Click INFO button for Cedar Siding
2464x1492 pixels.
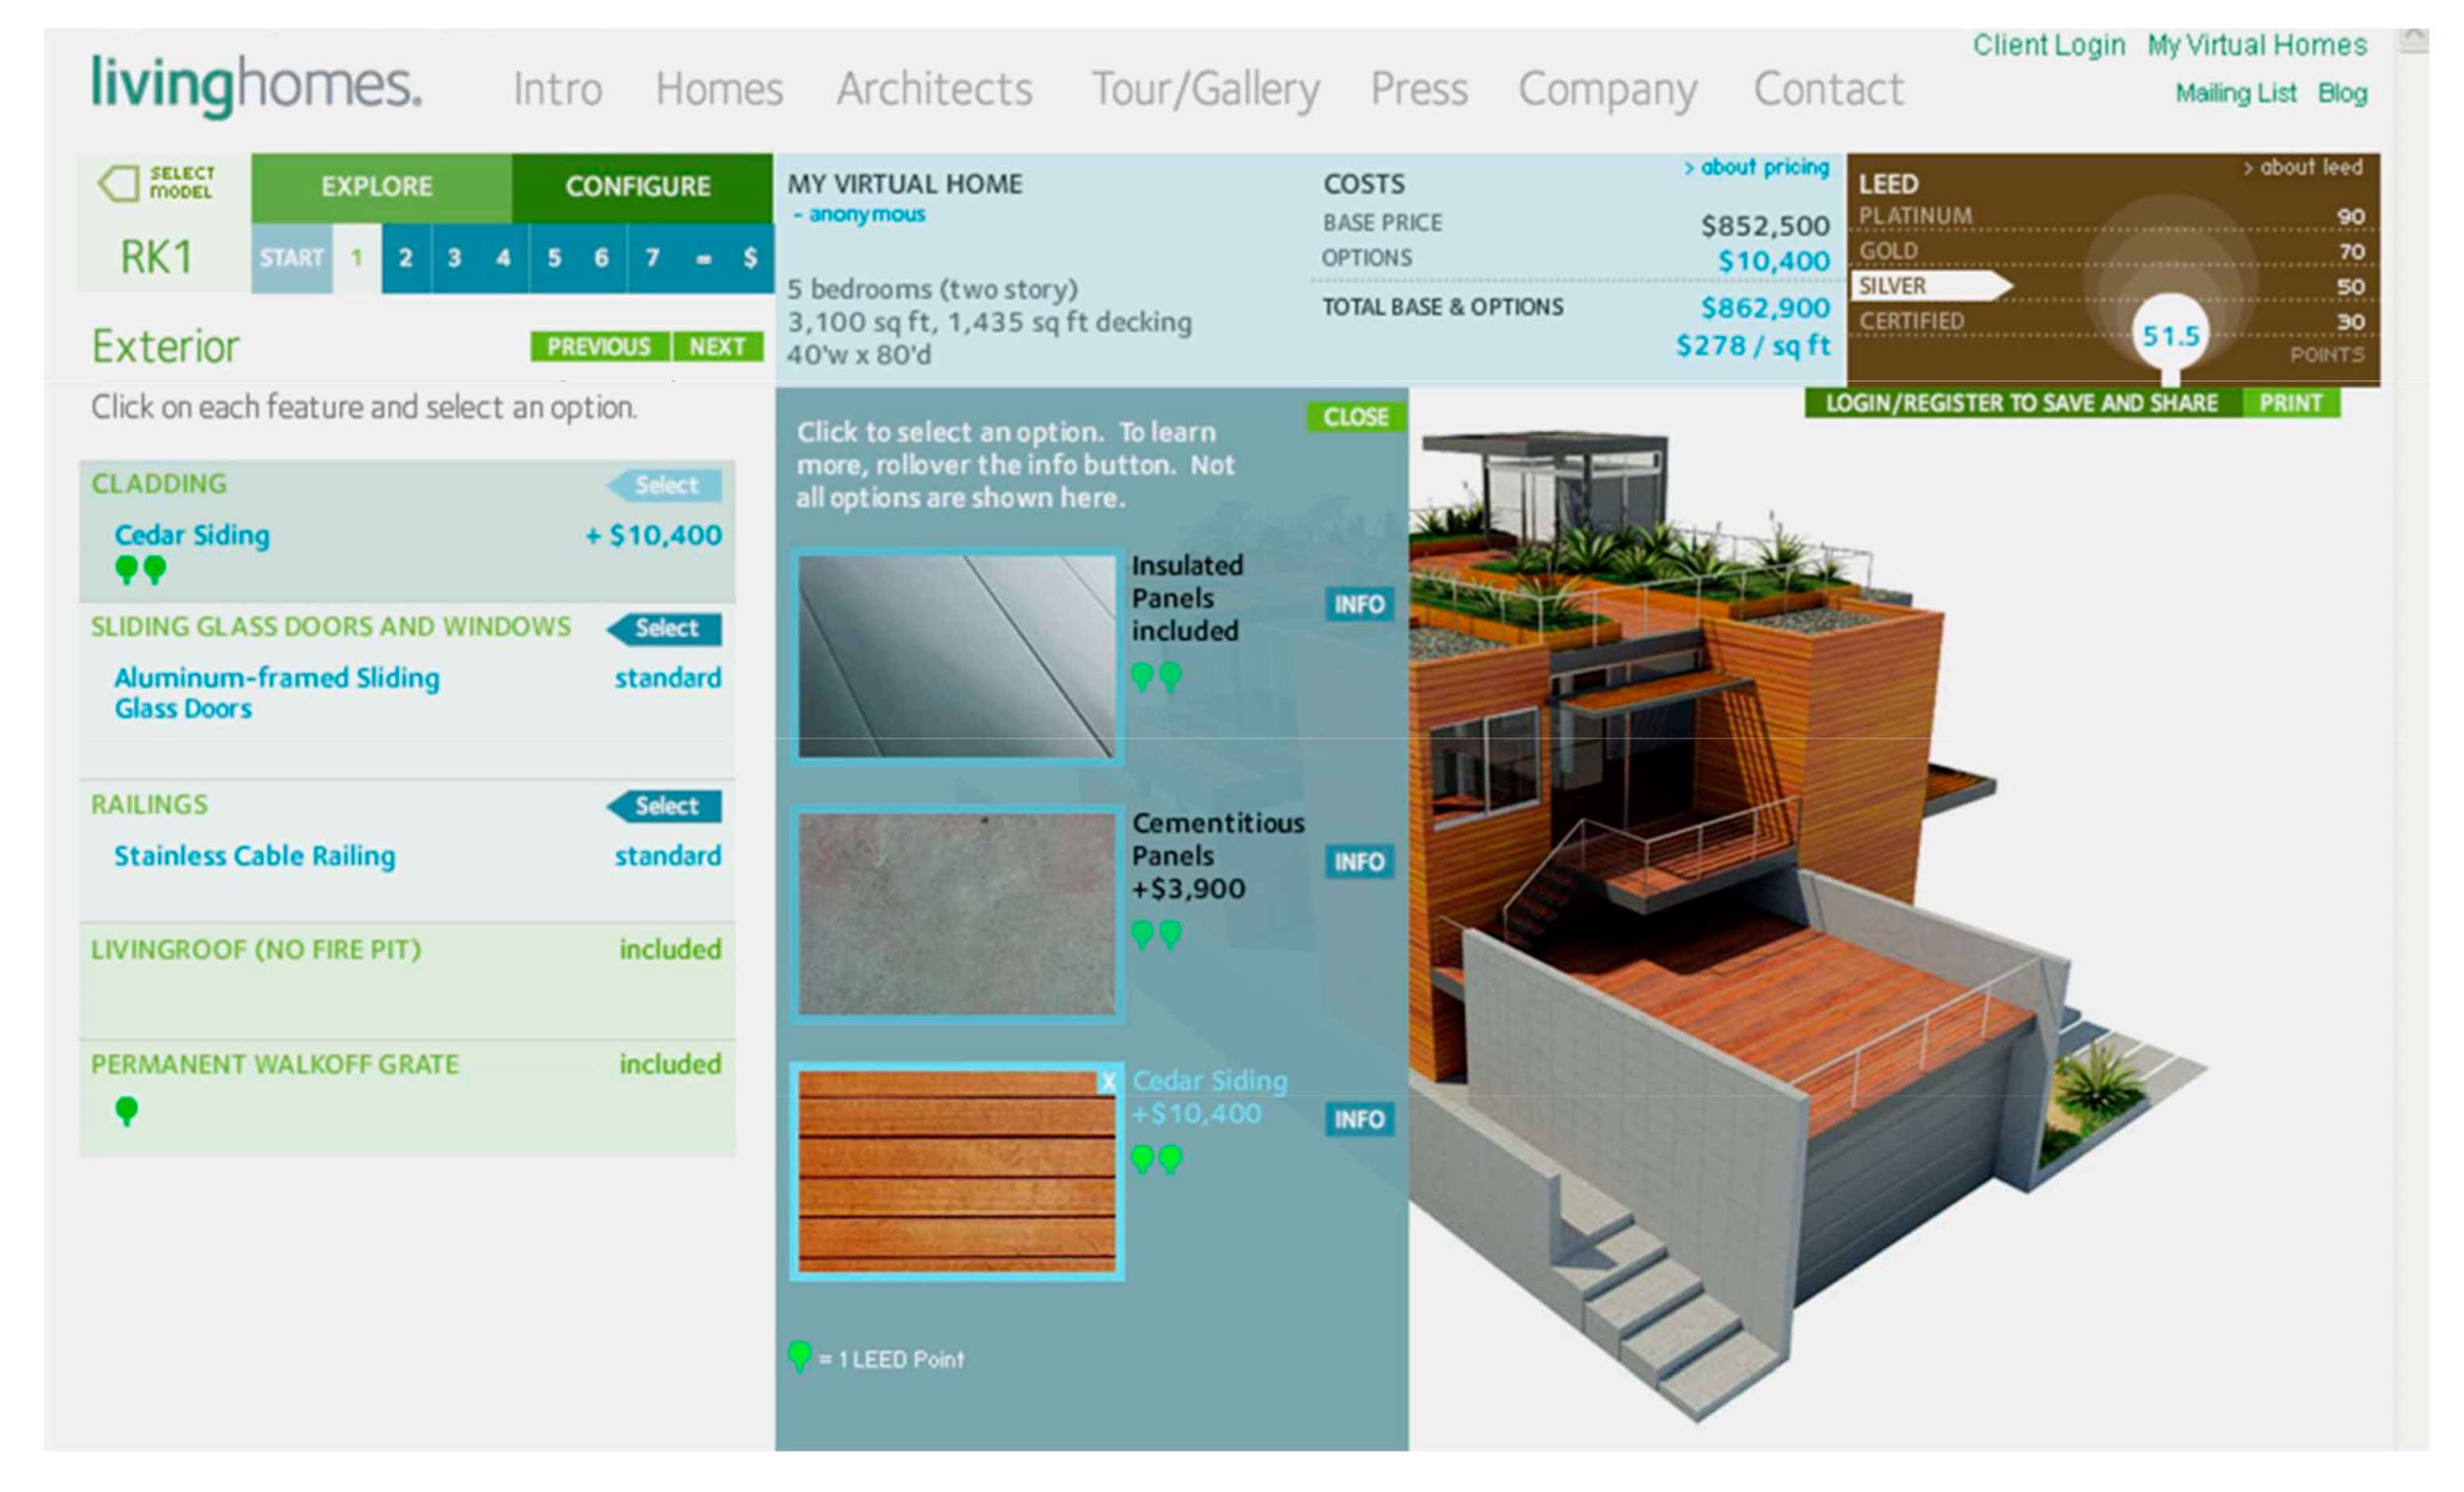coord(1358,1118)
